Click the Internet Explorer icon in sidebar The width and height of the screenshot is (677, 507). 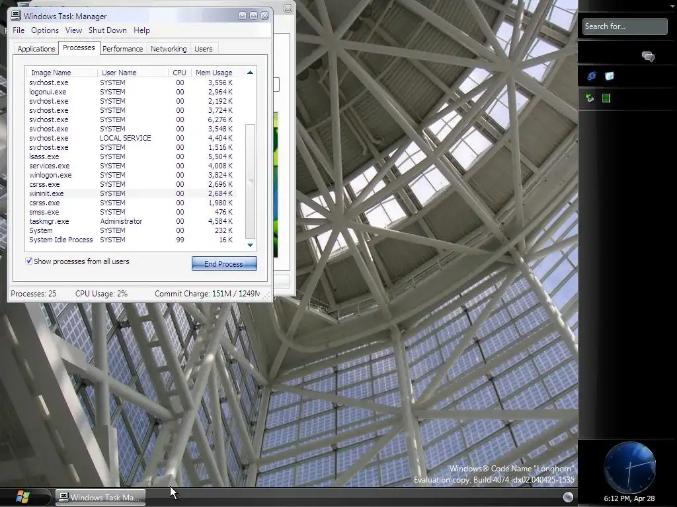click(x=592, y=76)
